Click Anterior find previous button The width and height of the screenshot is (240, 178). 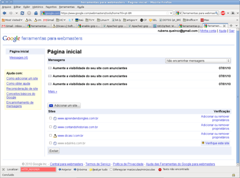pyautogui.click(x=65, y=169)
